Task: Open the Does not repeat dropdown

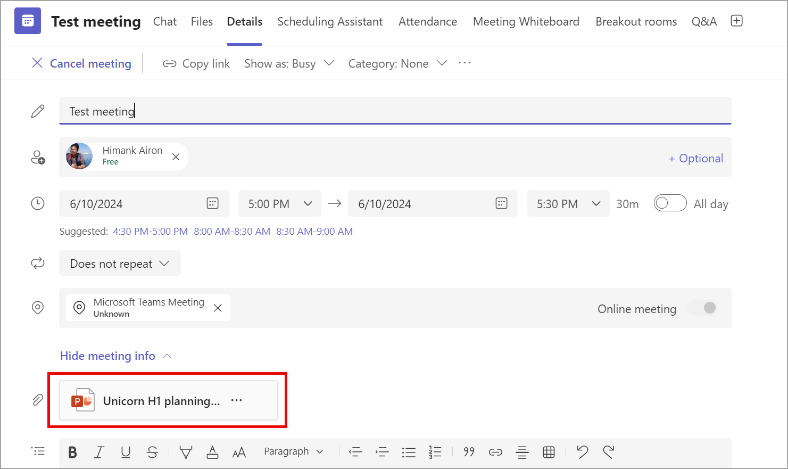Action: click(x=120, y=263)
